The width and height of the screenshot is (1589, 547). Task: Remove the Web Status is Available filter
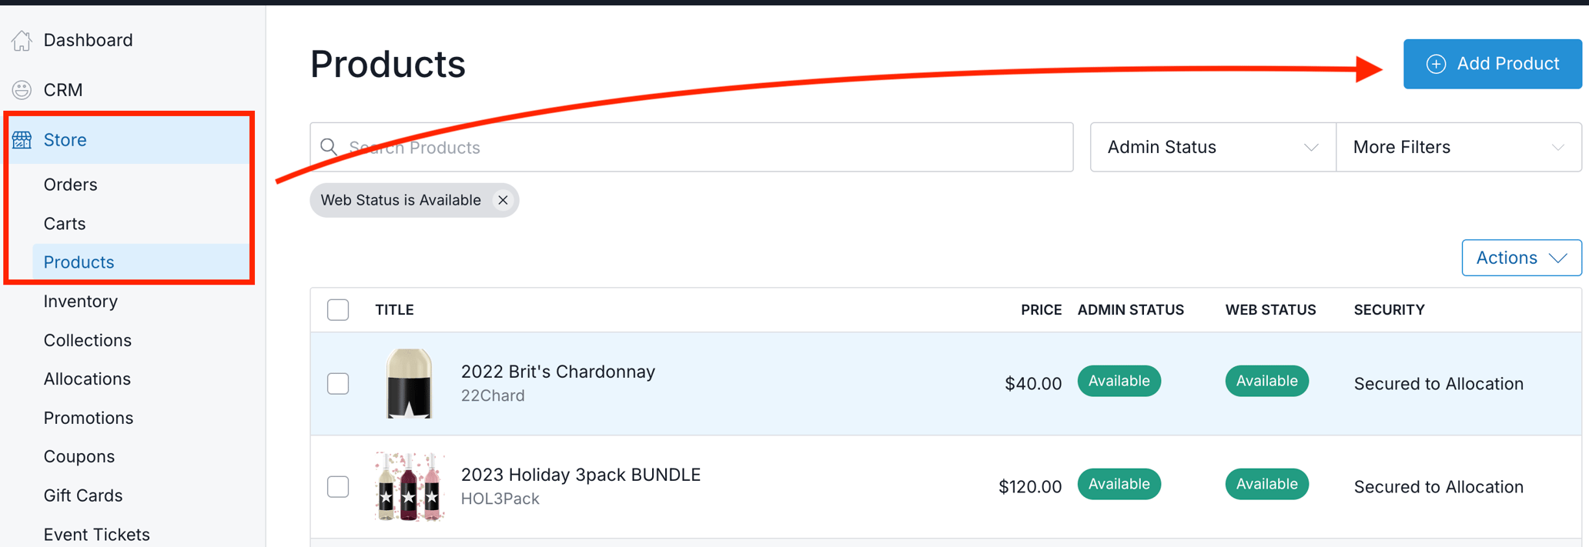click(503, 200)
